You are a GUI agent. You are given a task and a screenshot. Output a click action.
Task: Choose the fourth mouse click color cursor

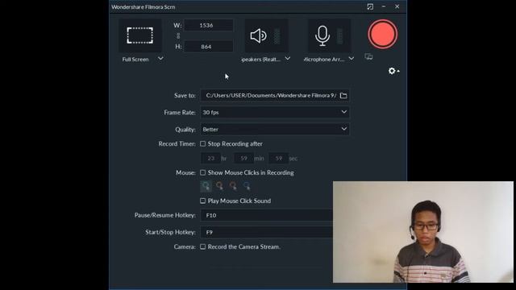(247, 186)
